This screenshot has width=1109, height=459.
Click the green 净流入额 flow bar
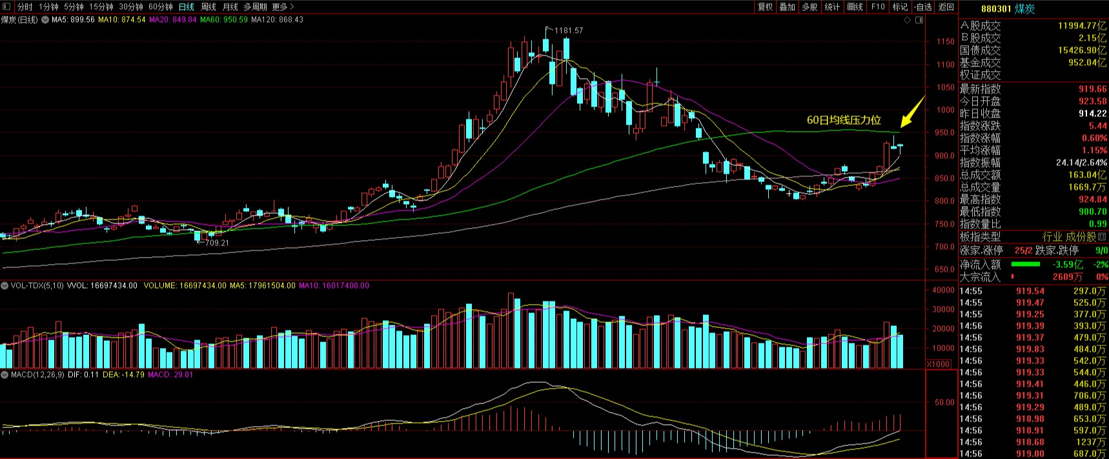pos(1025,264)
